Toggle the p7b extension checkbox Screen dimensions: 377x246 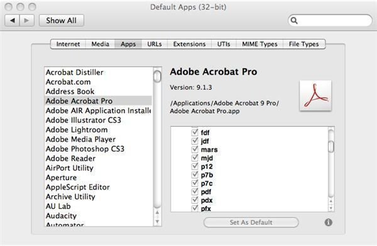click(x=195, y=174)
